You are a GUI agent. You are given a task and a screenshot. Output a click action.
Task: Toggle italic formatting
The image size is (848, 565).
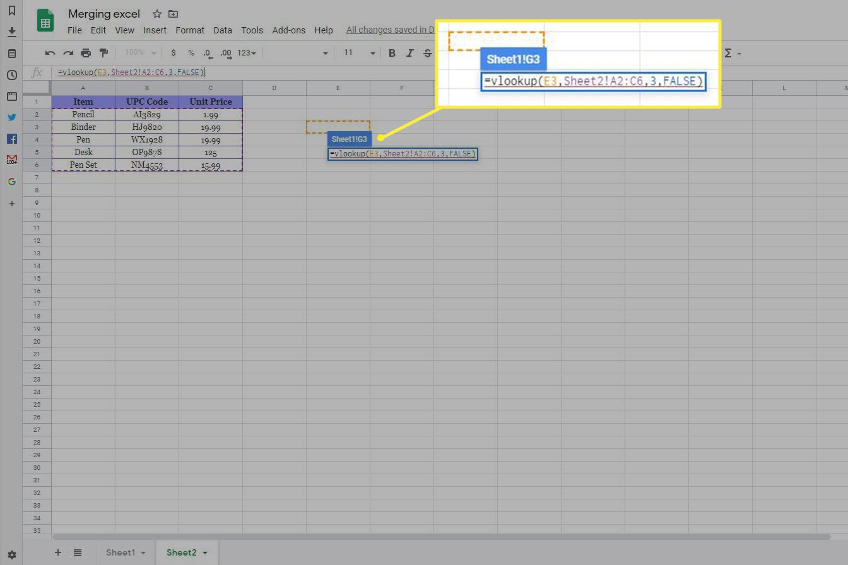click(x=409, y=53)
